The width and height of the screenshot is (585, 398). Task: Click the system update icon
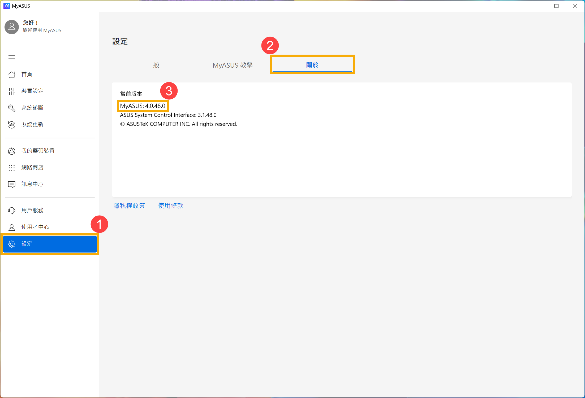[12, 125]
